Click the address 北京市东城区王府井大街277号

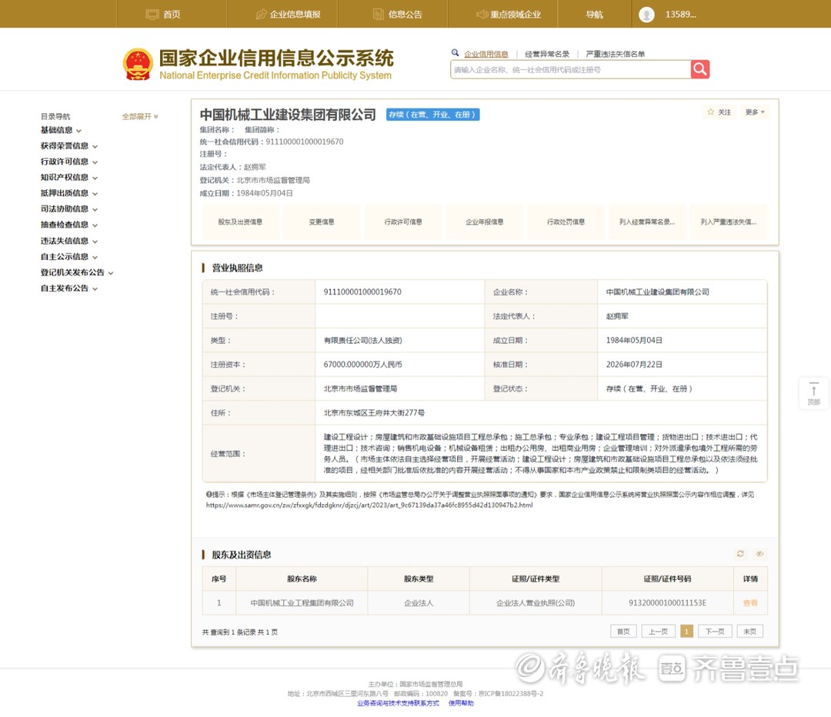374,413
